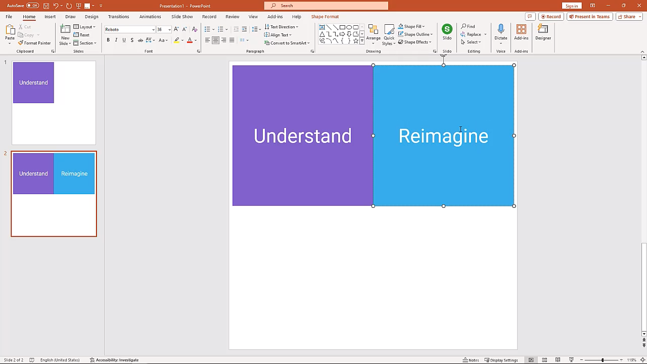Toggle italic formatting
Viewport: 647px width, 364px height.
[x=116, y=40]
